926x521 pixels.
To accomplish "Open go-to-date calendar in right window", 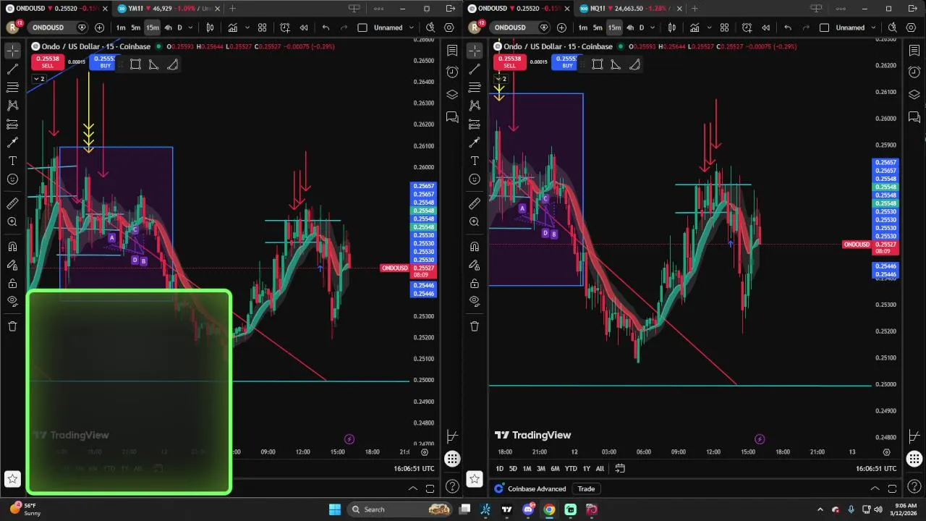I will pos(620,468).
